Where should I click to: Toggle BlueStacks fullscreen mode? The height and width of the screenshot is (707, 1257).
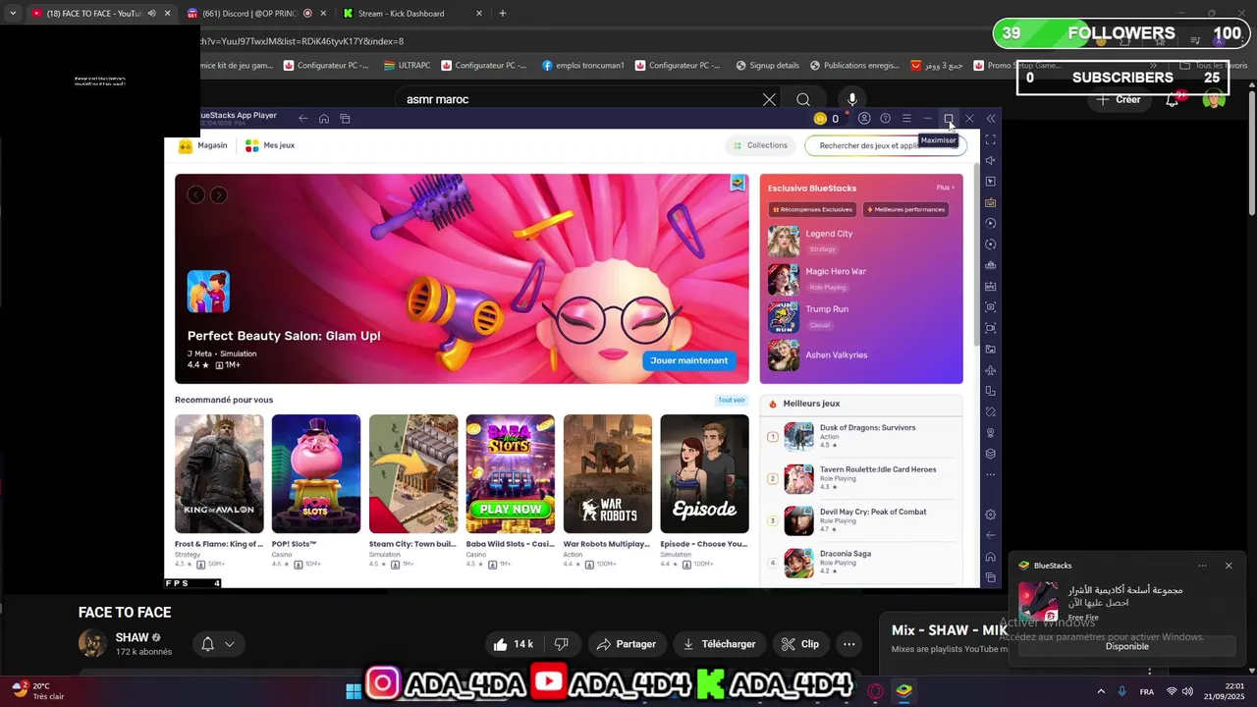tap(991, 139)
